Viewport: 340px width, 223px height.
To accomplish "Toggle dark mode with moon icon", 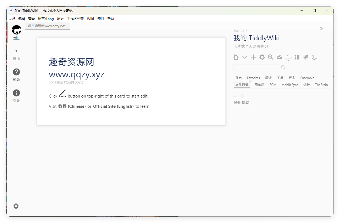I will pyautogui.click(x=314, y=57).
